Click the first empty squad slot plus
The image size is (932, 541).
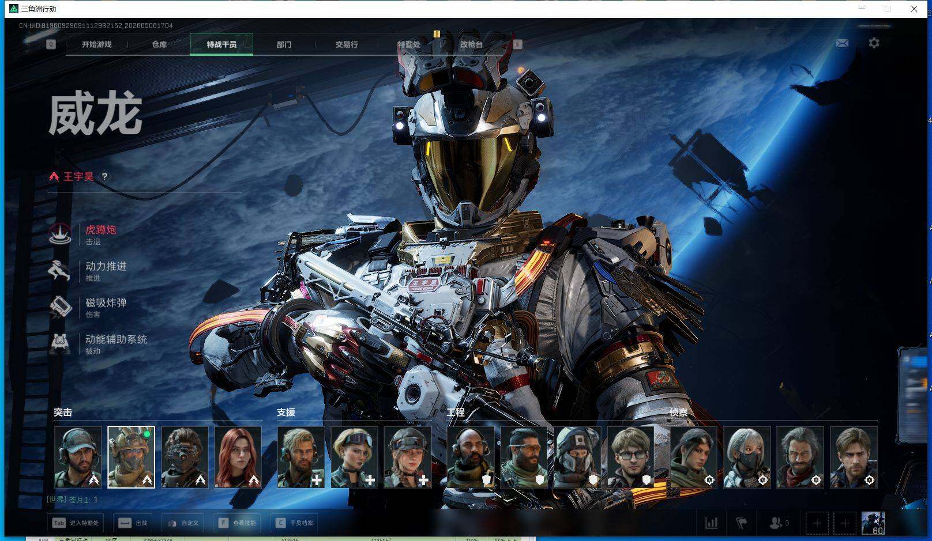pyautogui.click(x=817, y=523)
